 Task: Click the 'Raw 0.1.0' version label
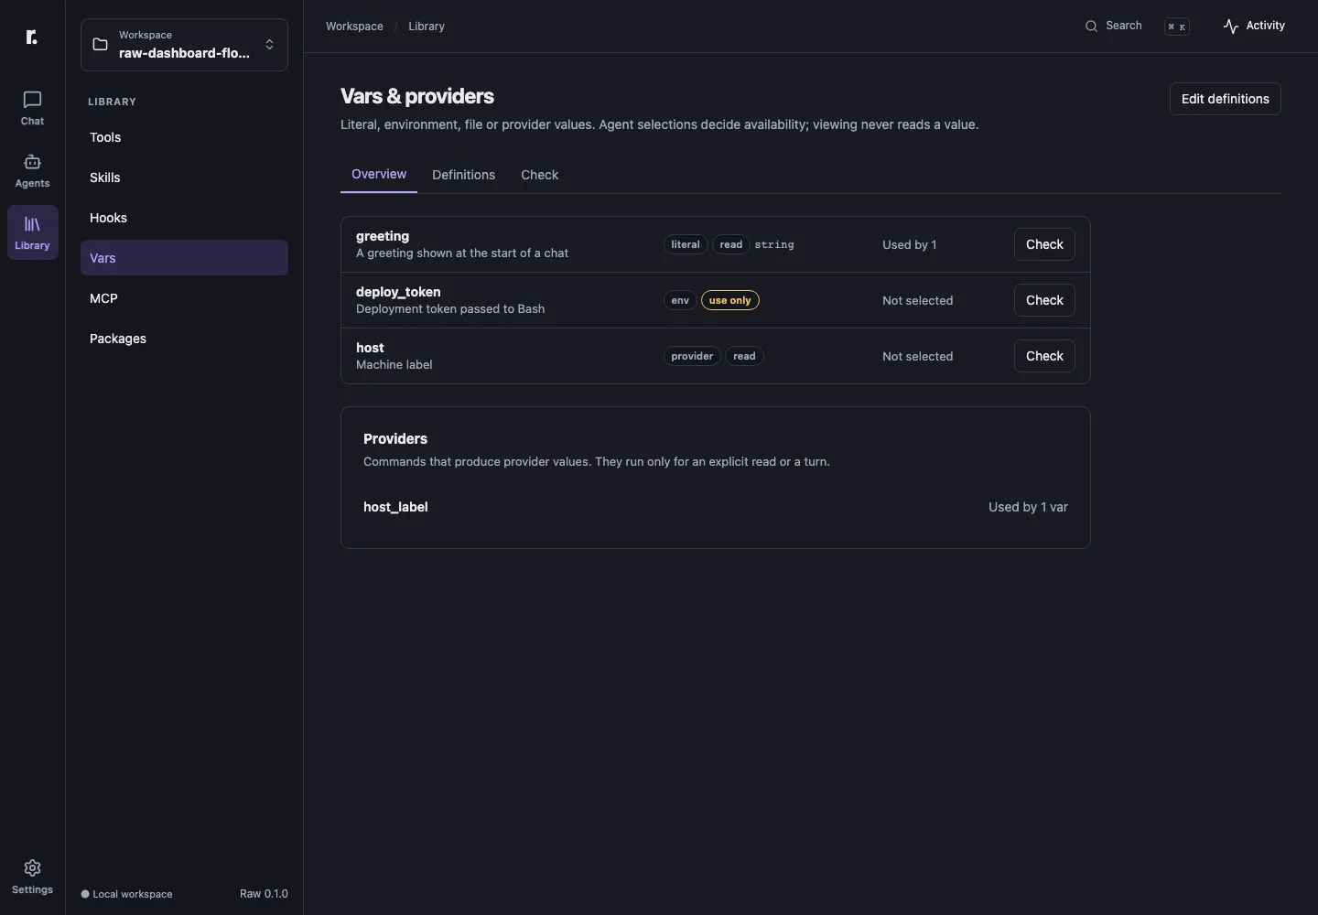click(x=264, y=894)
